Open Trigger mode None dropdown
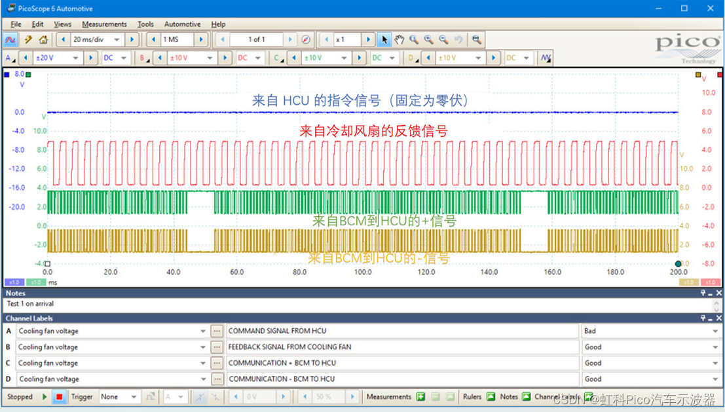This screenshot has height=412, width=725. coord(134,397)
